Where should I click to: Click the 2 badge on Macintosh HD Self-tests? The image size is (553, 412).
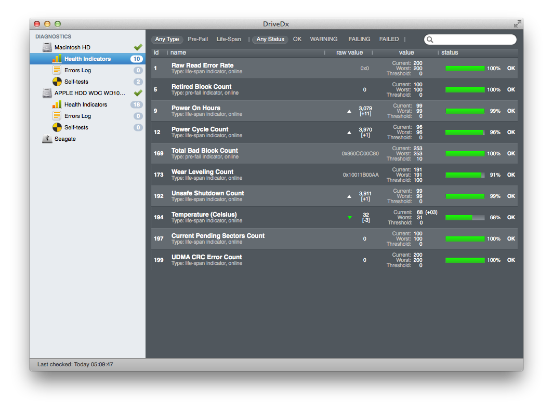point(138,82)
